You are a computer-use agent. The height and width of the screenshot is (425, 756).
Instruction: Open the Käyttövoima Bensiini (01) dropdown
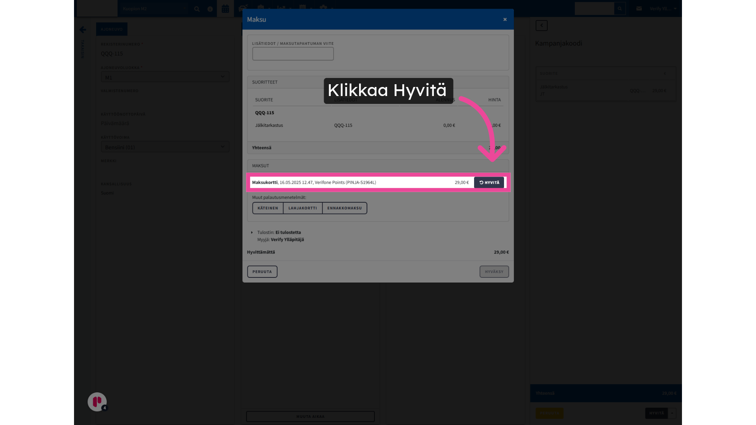[x=165, y=147]
